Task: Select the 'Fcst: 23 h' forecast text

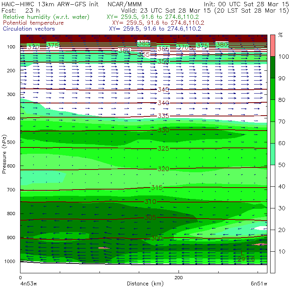Action: coord(20,10)
